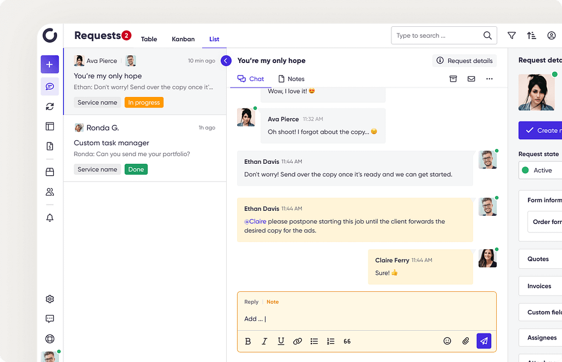This screenshot has width=562, height=362.
Task: Open the Order form entry
Action: tap(545, 222)
